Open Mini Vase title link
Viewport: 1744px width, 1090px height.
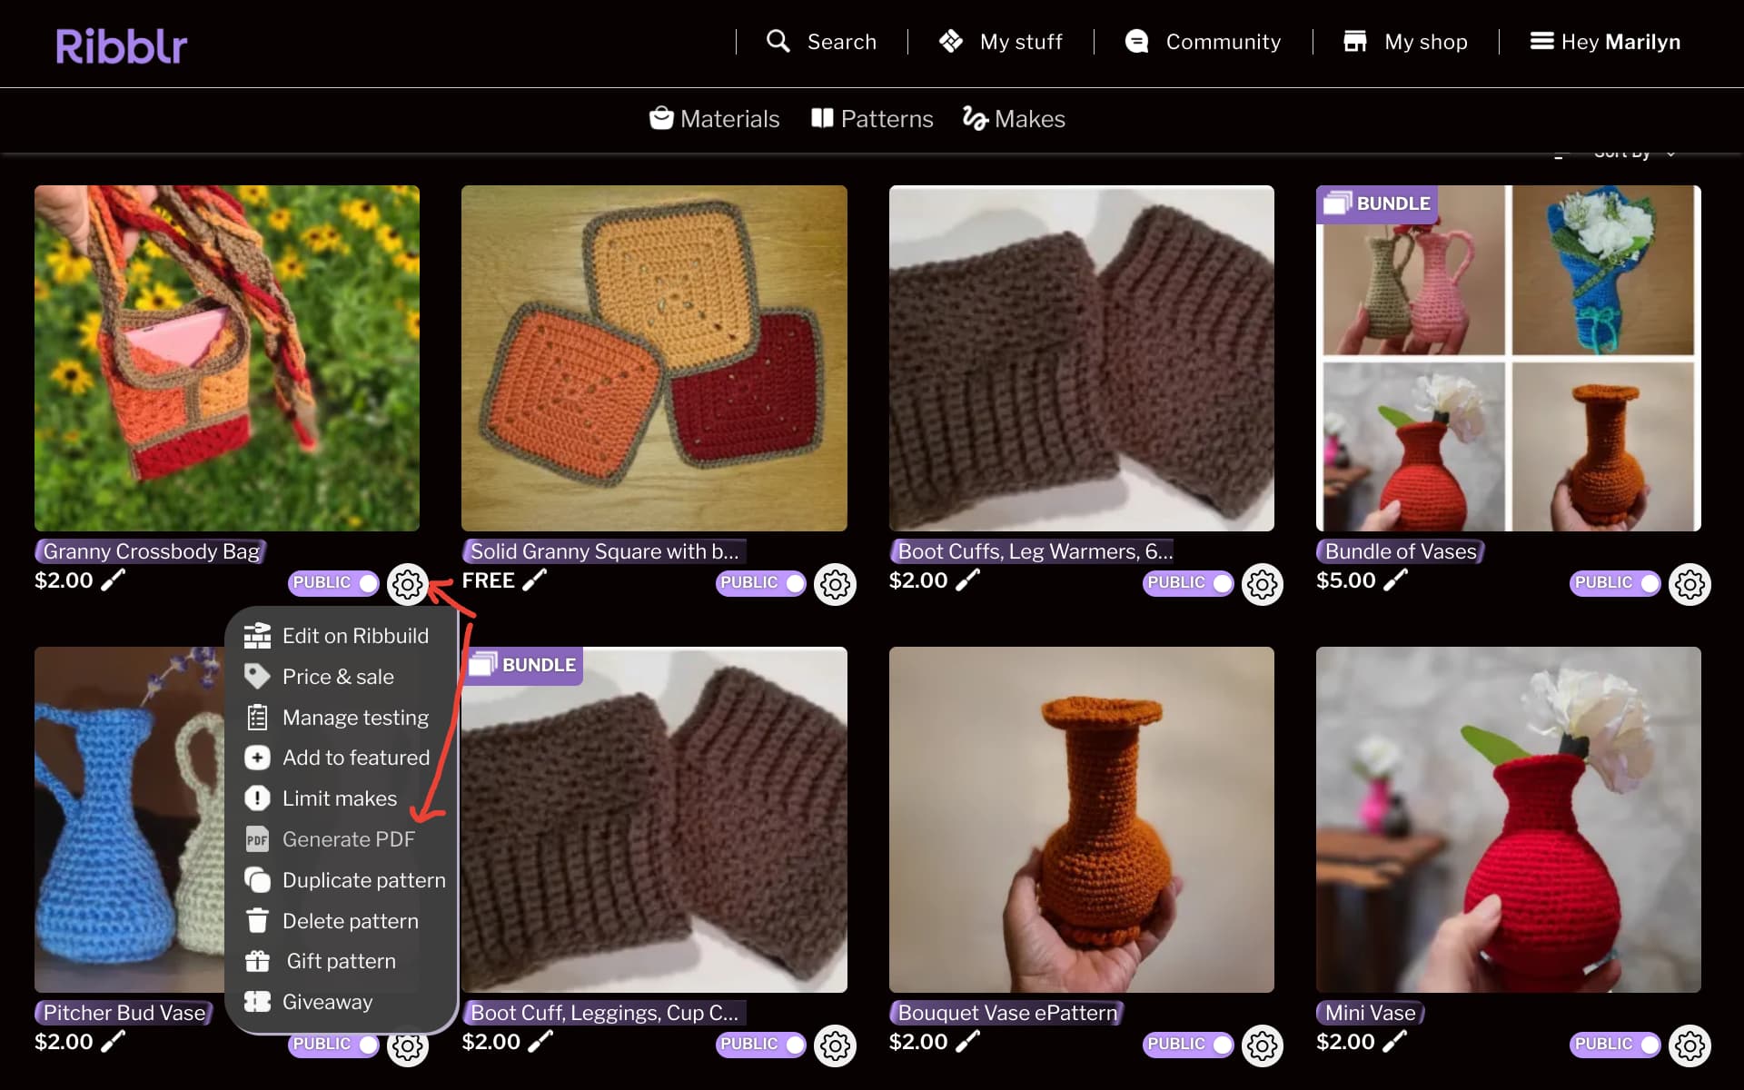tap(1370, 1013)
